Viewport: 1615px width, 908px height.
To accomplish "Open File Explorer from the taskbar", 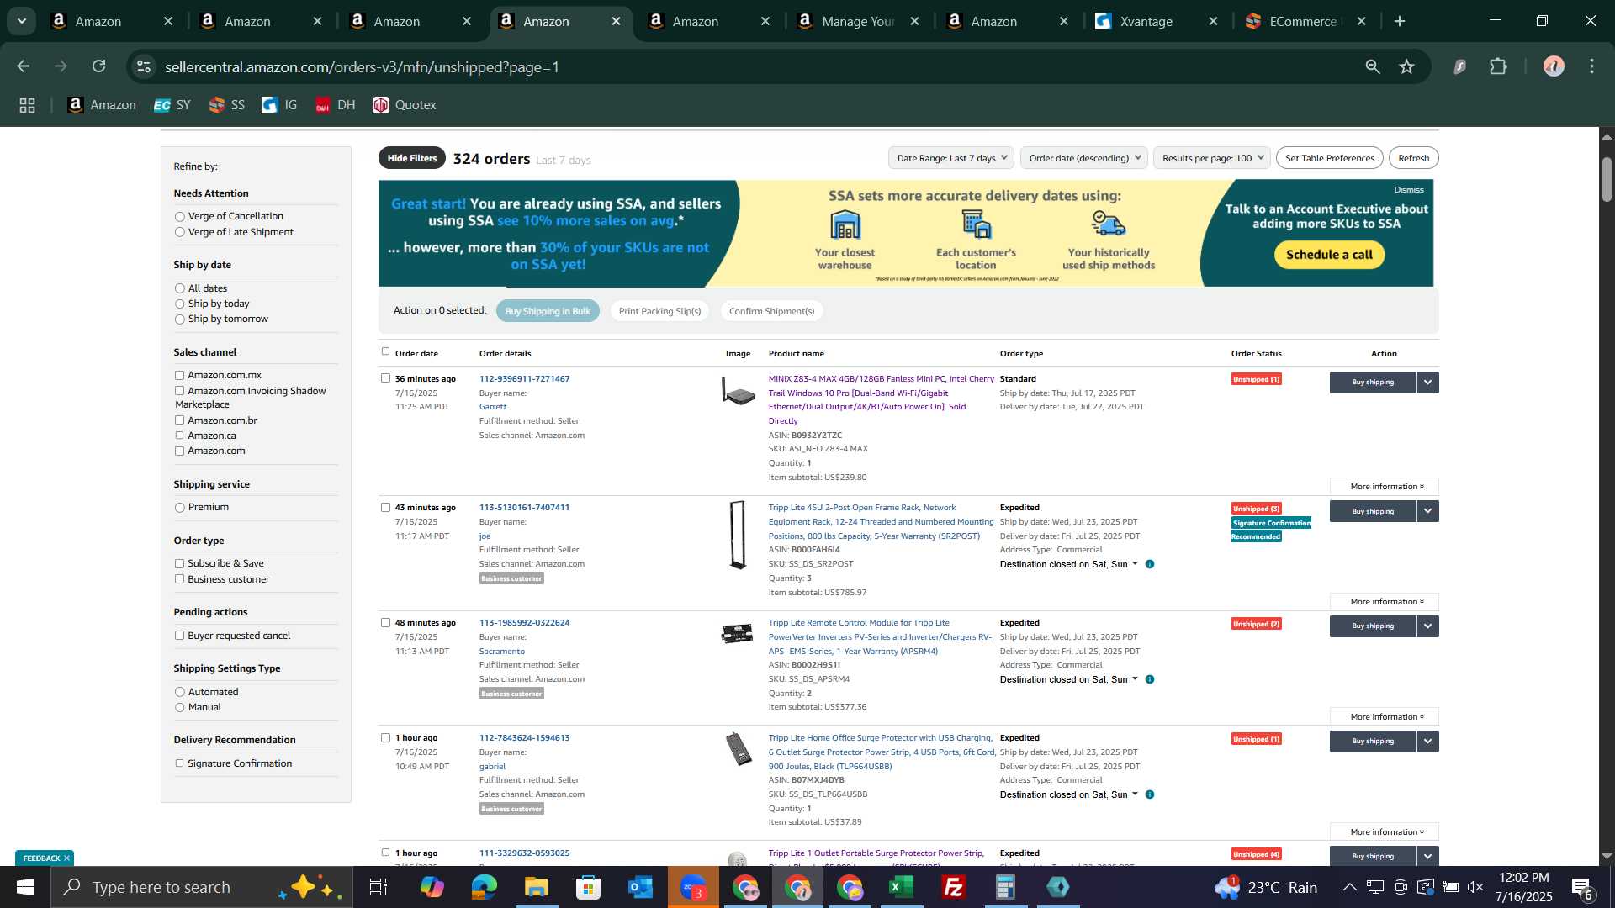I will click(536, 887).
